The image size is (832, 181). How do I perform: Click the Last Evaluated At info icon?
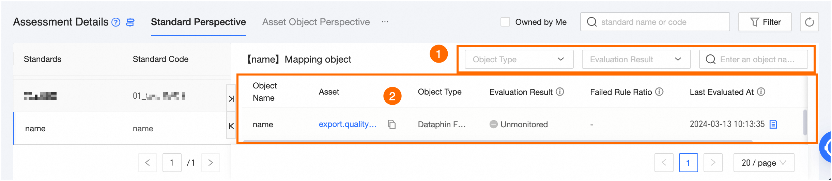[x=761, y=92]
